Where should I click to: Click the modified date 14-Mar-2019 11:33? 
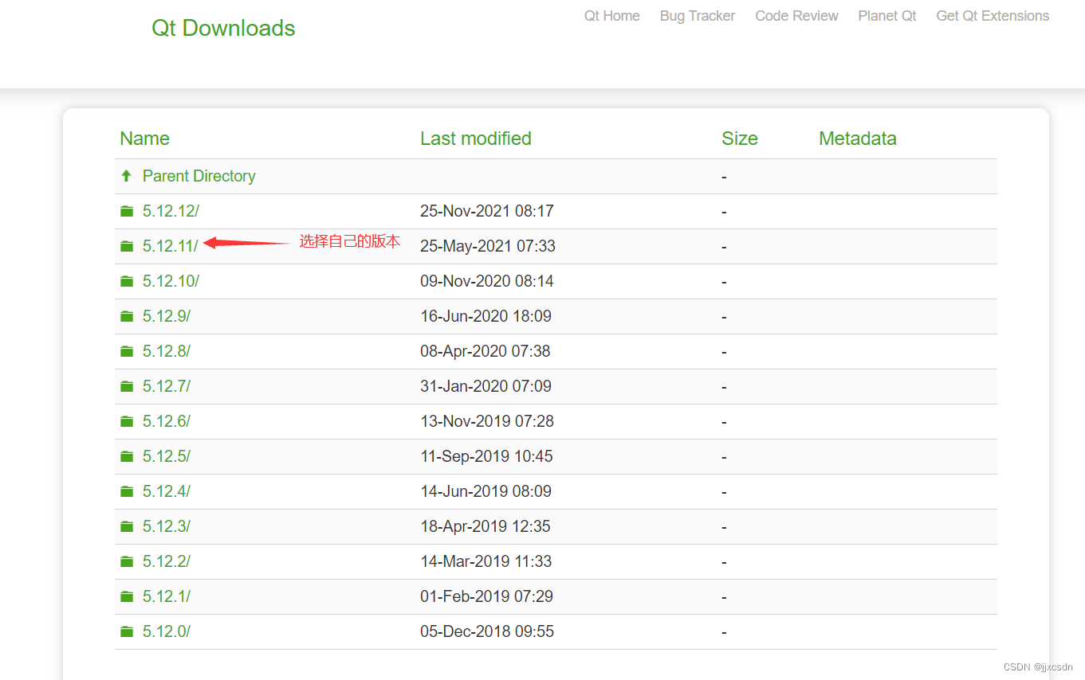coord(486,561)
